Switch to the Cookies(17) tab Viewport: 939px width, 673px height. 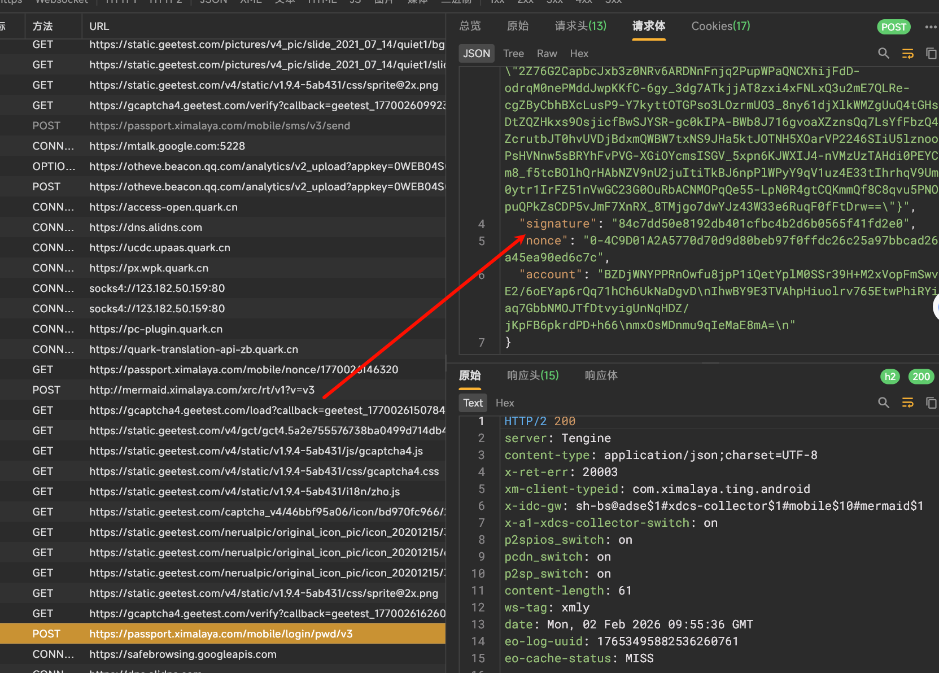coord(720,26)
